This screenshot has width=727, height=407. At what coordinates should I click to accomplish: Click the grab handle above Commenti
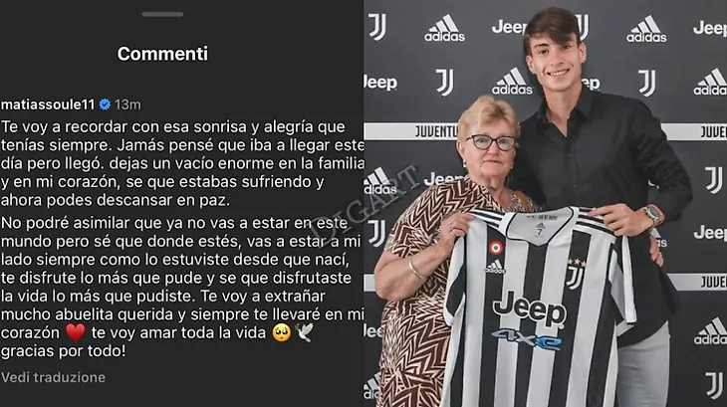click(162, 14)
